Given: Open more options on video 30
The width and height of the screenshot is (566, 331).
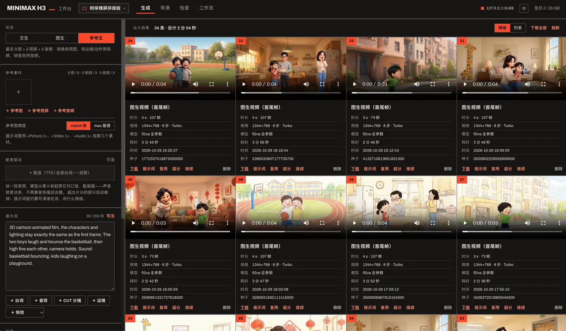Looking at the screenshot, I should click(x=228, y=223).
